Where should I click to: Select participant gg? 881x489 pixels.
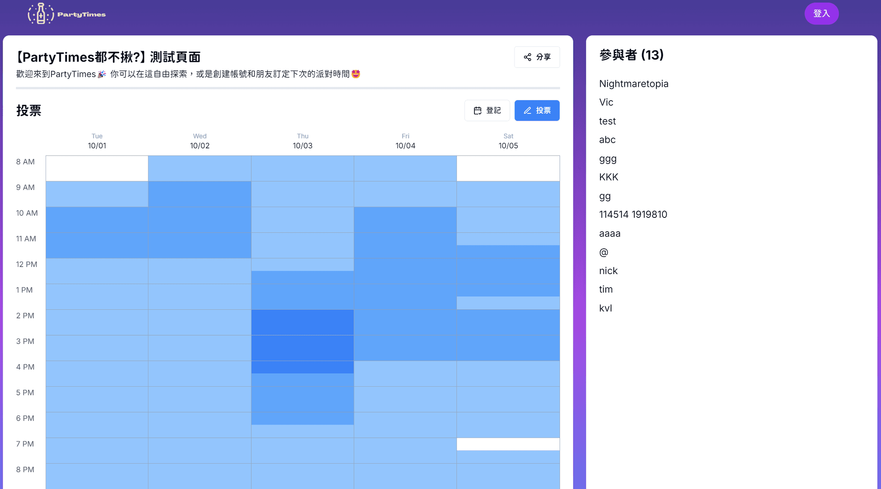click(605, 196)
